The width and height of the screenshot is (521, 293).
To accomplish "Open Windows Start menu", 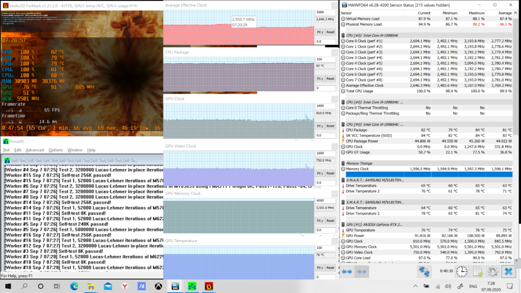I will click(8, 286).
